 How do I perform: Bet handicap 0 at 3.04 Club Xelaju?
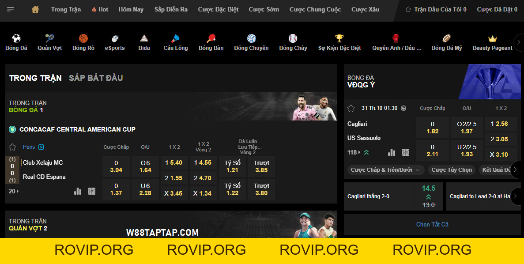point(116,166)
